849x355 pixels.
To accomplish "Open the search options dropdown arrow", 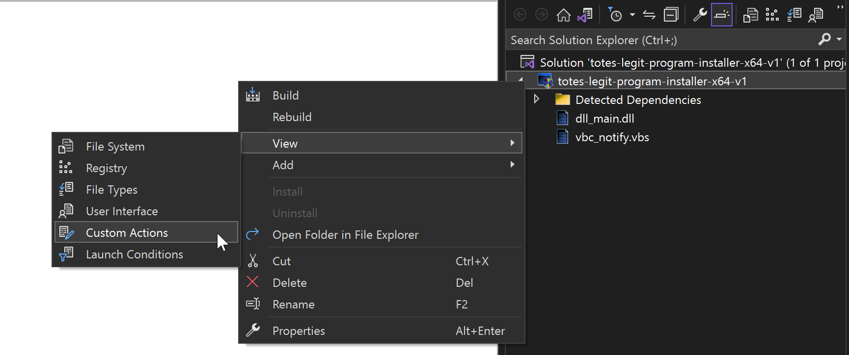I will (x=839, y=39).
